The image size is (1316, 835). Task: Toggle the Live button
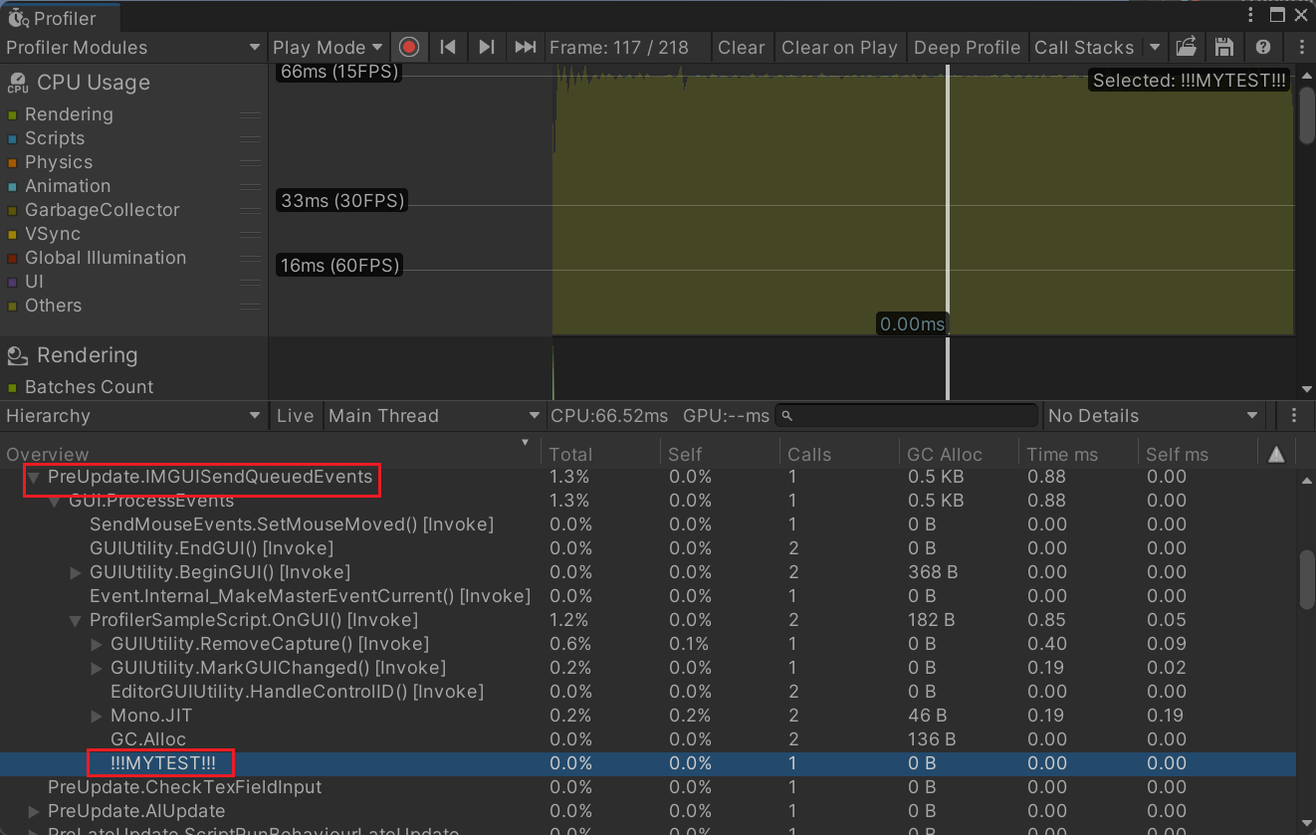coord(295,416)
